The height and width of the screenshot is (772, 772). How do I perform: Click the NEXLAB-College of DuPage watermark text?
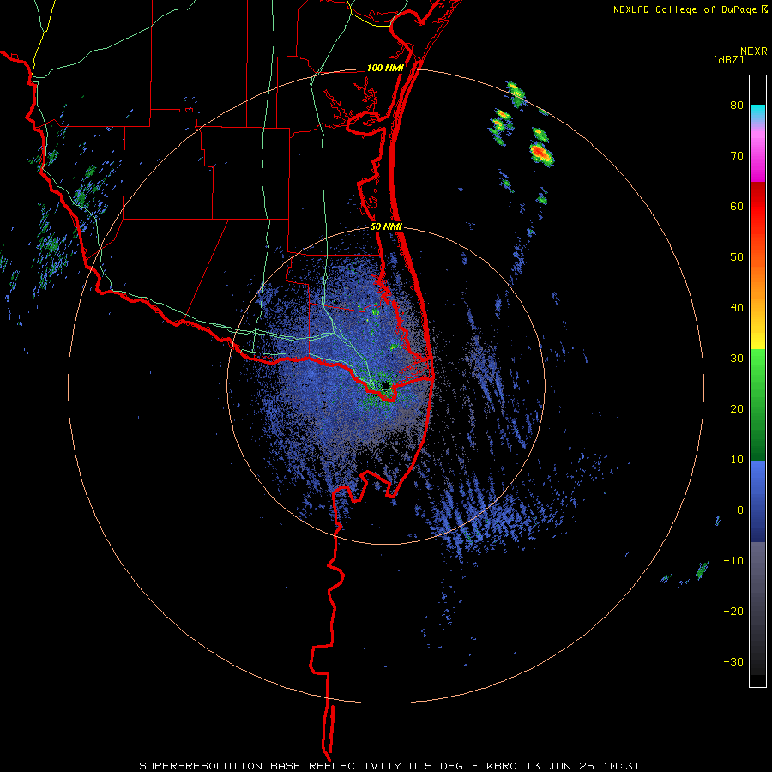click(x=685, y=9)
